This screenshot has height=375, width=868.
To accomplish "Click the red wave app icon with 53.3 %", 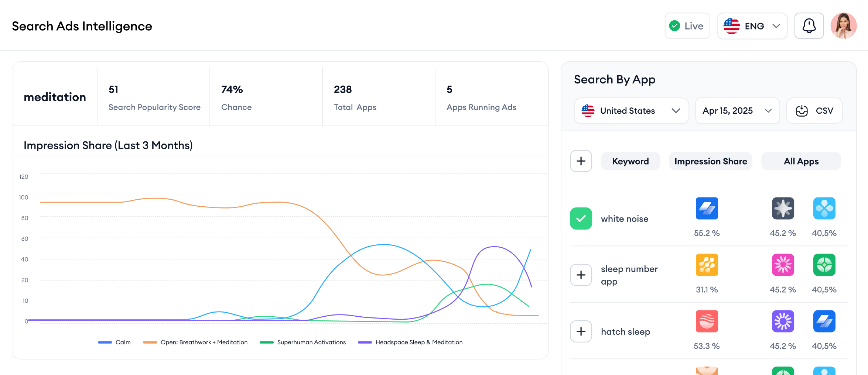I will click(707, 321).
